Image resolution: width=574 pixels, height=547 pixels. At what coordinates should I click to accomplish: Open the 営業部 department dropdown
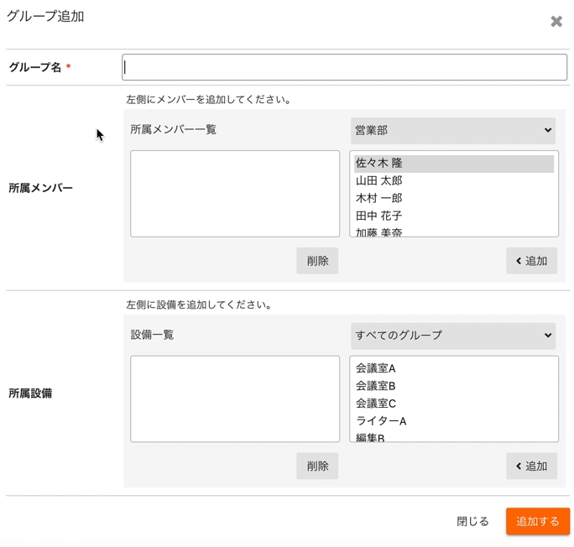[453, 130]
